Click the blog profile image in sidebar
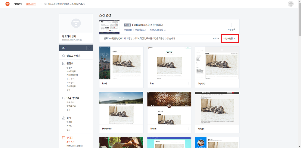The height and width of the screenshot is (148, 301). tap(76, 23)
